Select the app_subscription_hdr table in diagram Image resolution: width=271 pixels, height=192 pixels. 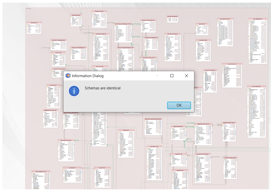point(178,133)
